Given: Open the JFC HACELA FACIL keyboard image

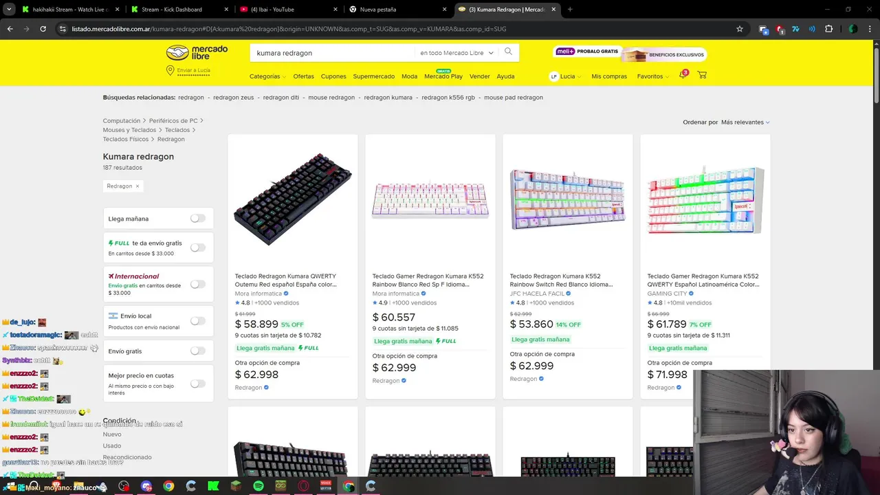Looking at the screenshot, I should [568, 199].
